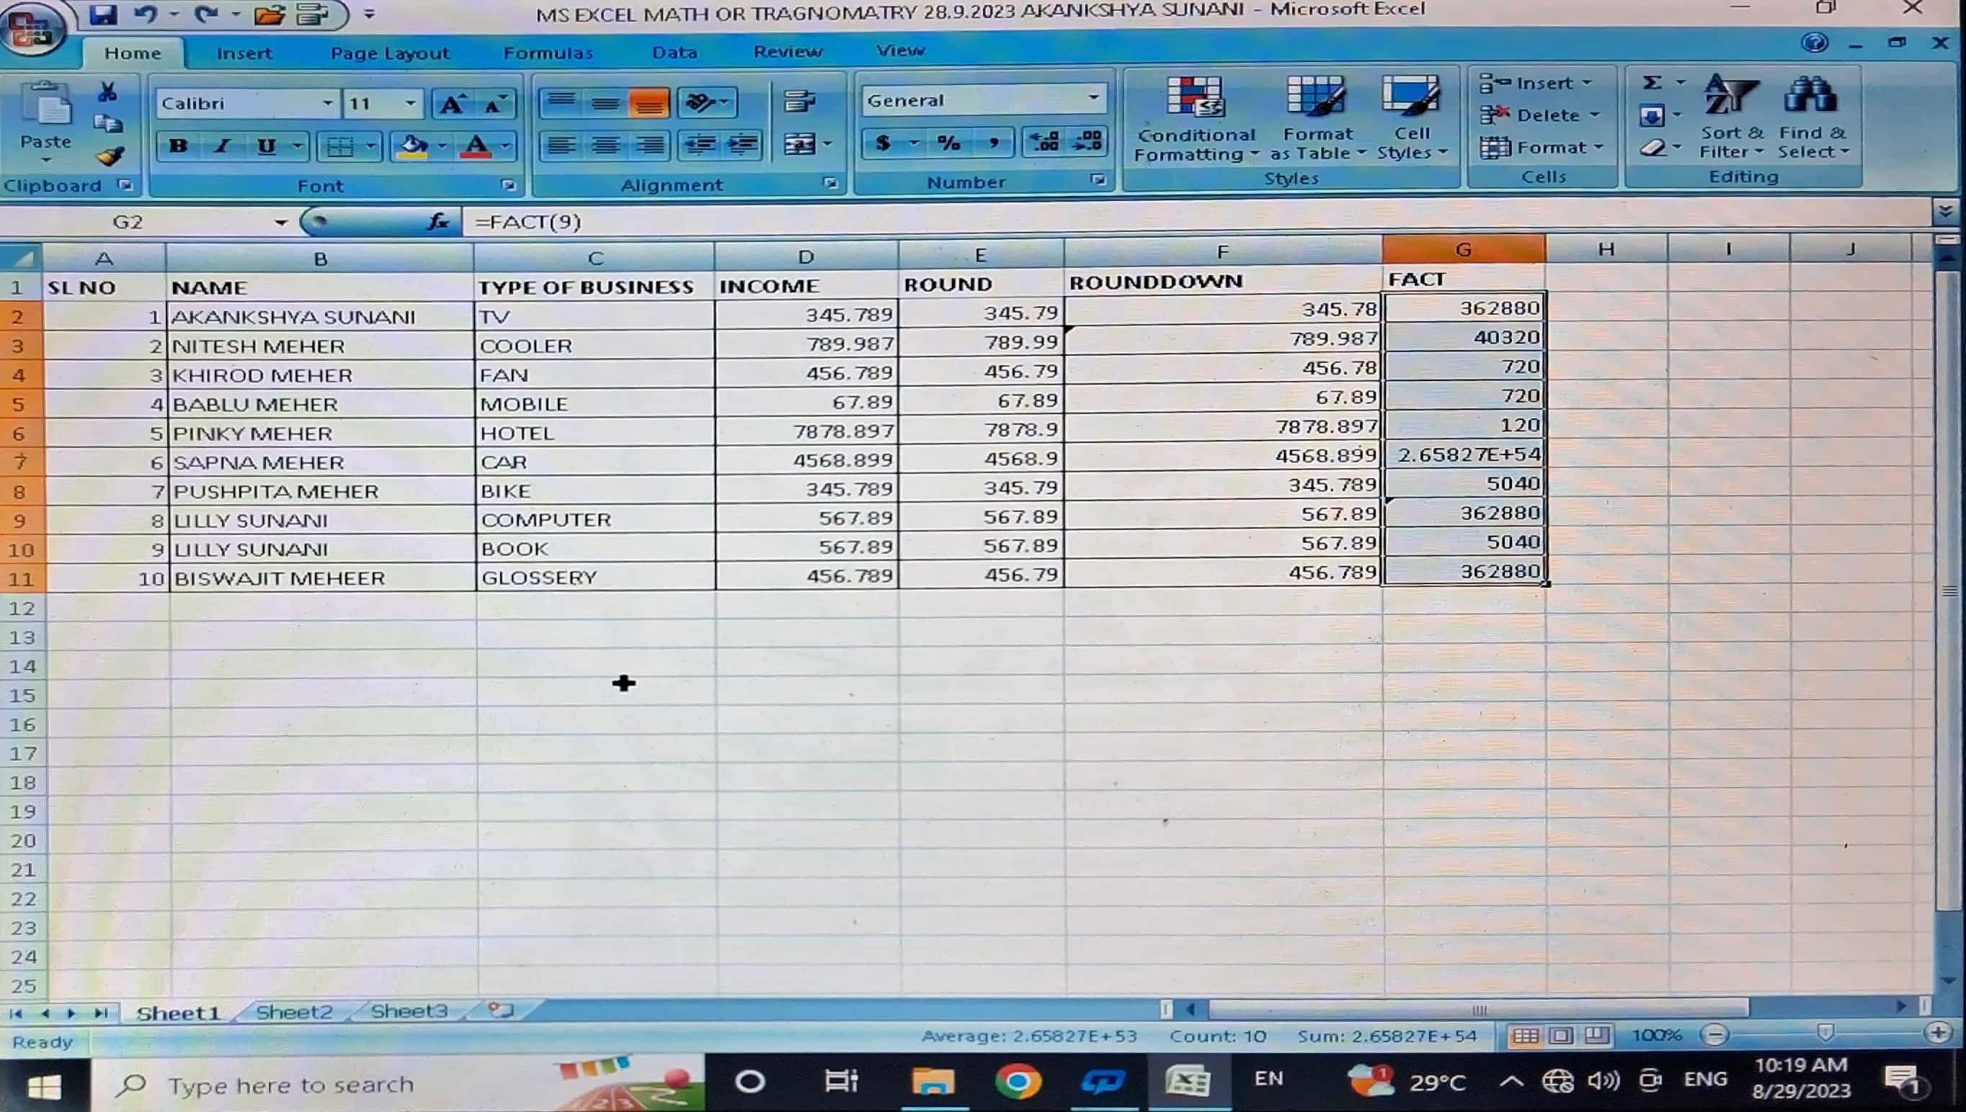The height and width of the screenshot is (1112, 1966).
Task: Click the Merge and Center icon
Action: coord(800,144)
